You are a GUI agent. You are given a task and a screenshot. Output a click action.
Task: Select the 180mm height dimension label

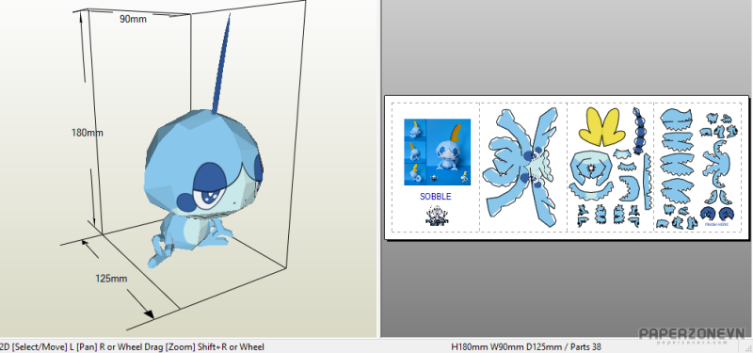tap(87, 133)
